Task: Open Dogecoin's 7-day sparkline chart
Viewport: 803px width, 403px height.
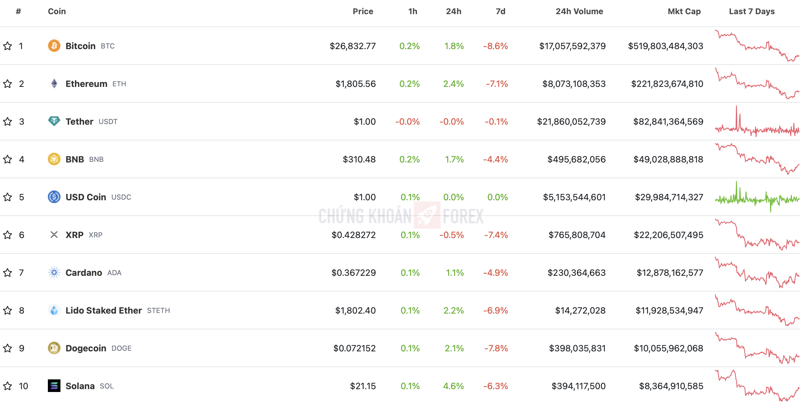Action: click(x=757, y=348)
